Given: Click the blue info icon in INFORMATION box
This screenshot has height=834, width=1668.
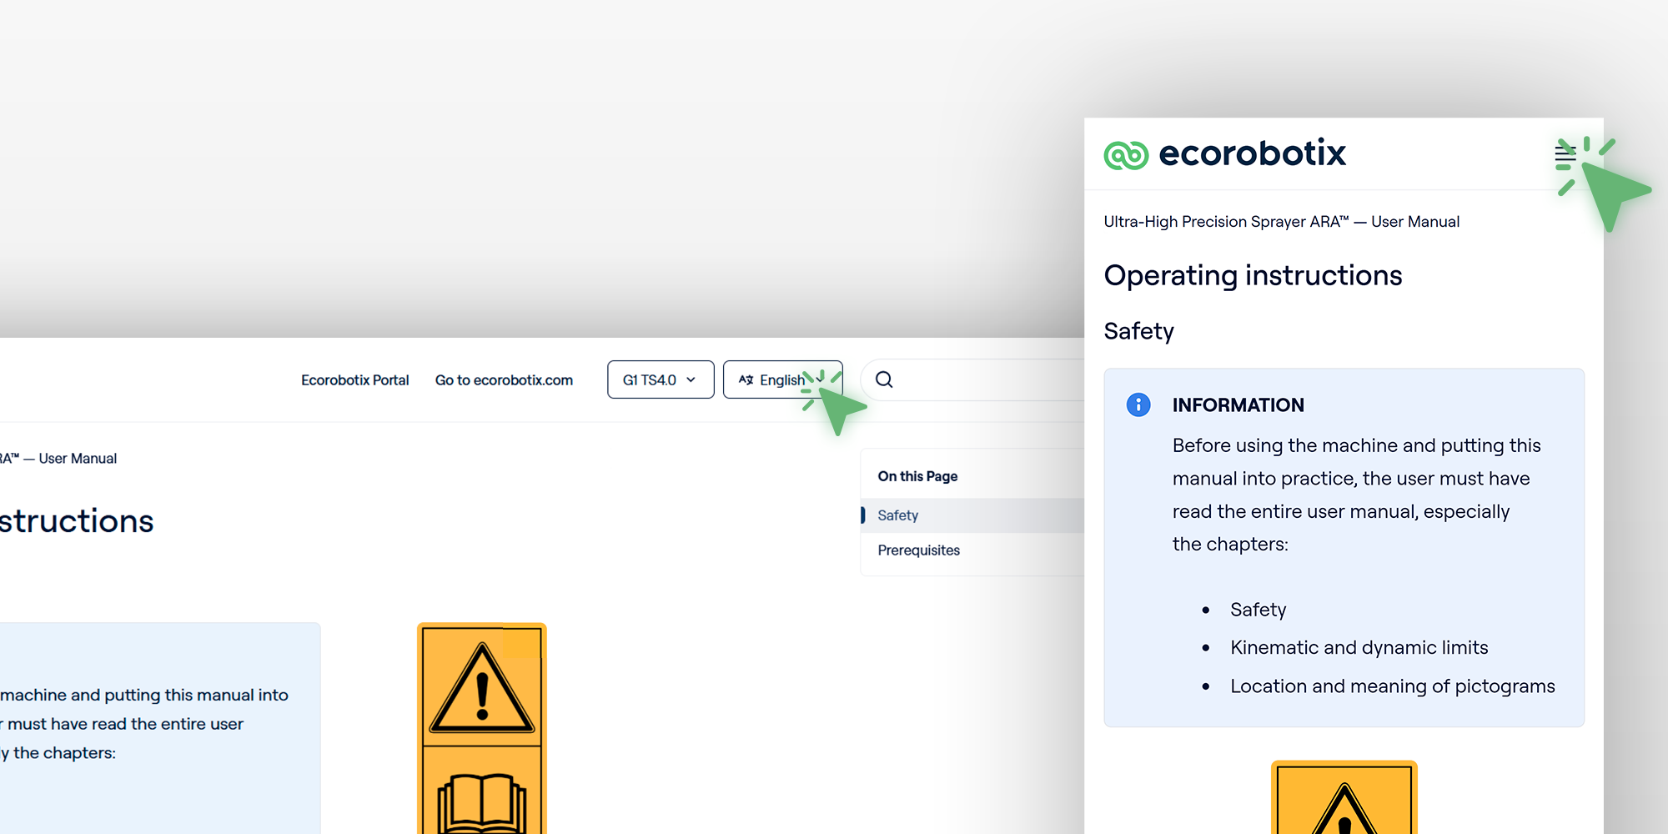Looking at the screenshot, I should coord(1138,405).
